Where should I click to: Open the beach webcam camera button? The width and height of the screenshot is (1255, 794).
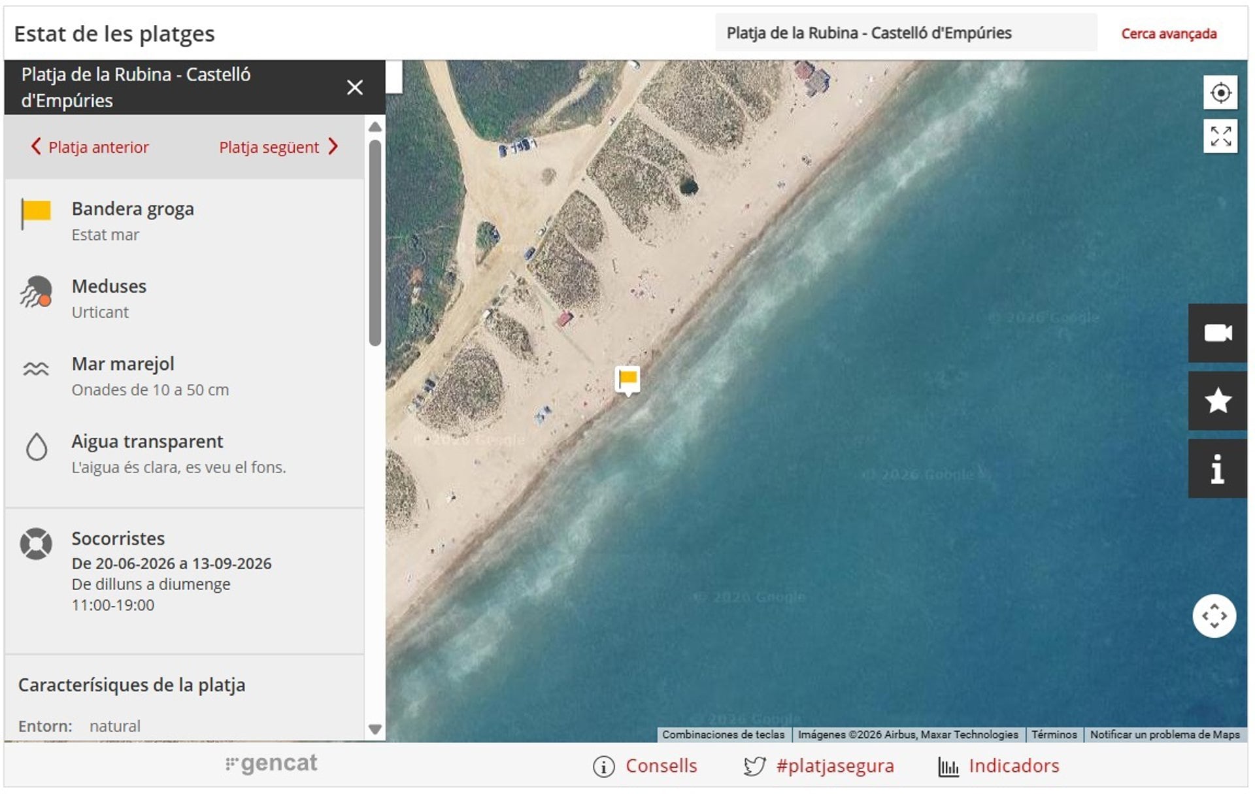click(1217, 333)
